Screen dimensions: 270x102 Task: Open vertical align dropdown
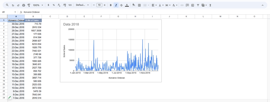point(161,5)
